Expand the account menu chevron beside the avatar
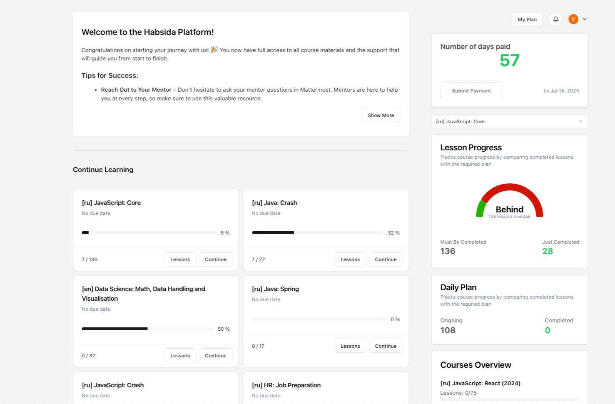 (x=585, y=19)
